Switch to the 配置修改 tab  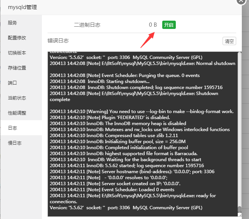[17, 38]
